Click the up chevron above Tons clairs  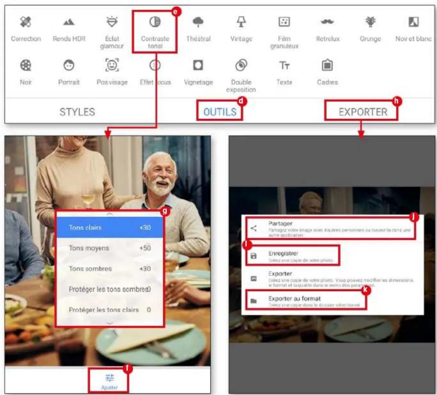[110, 214]
